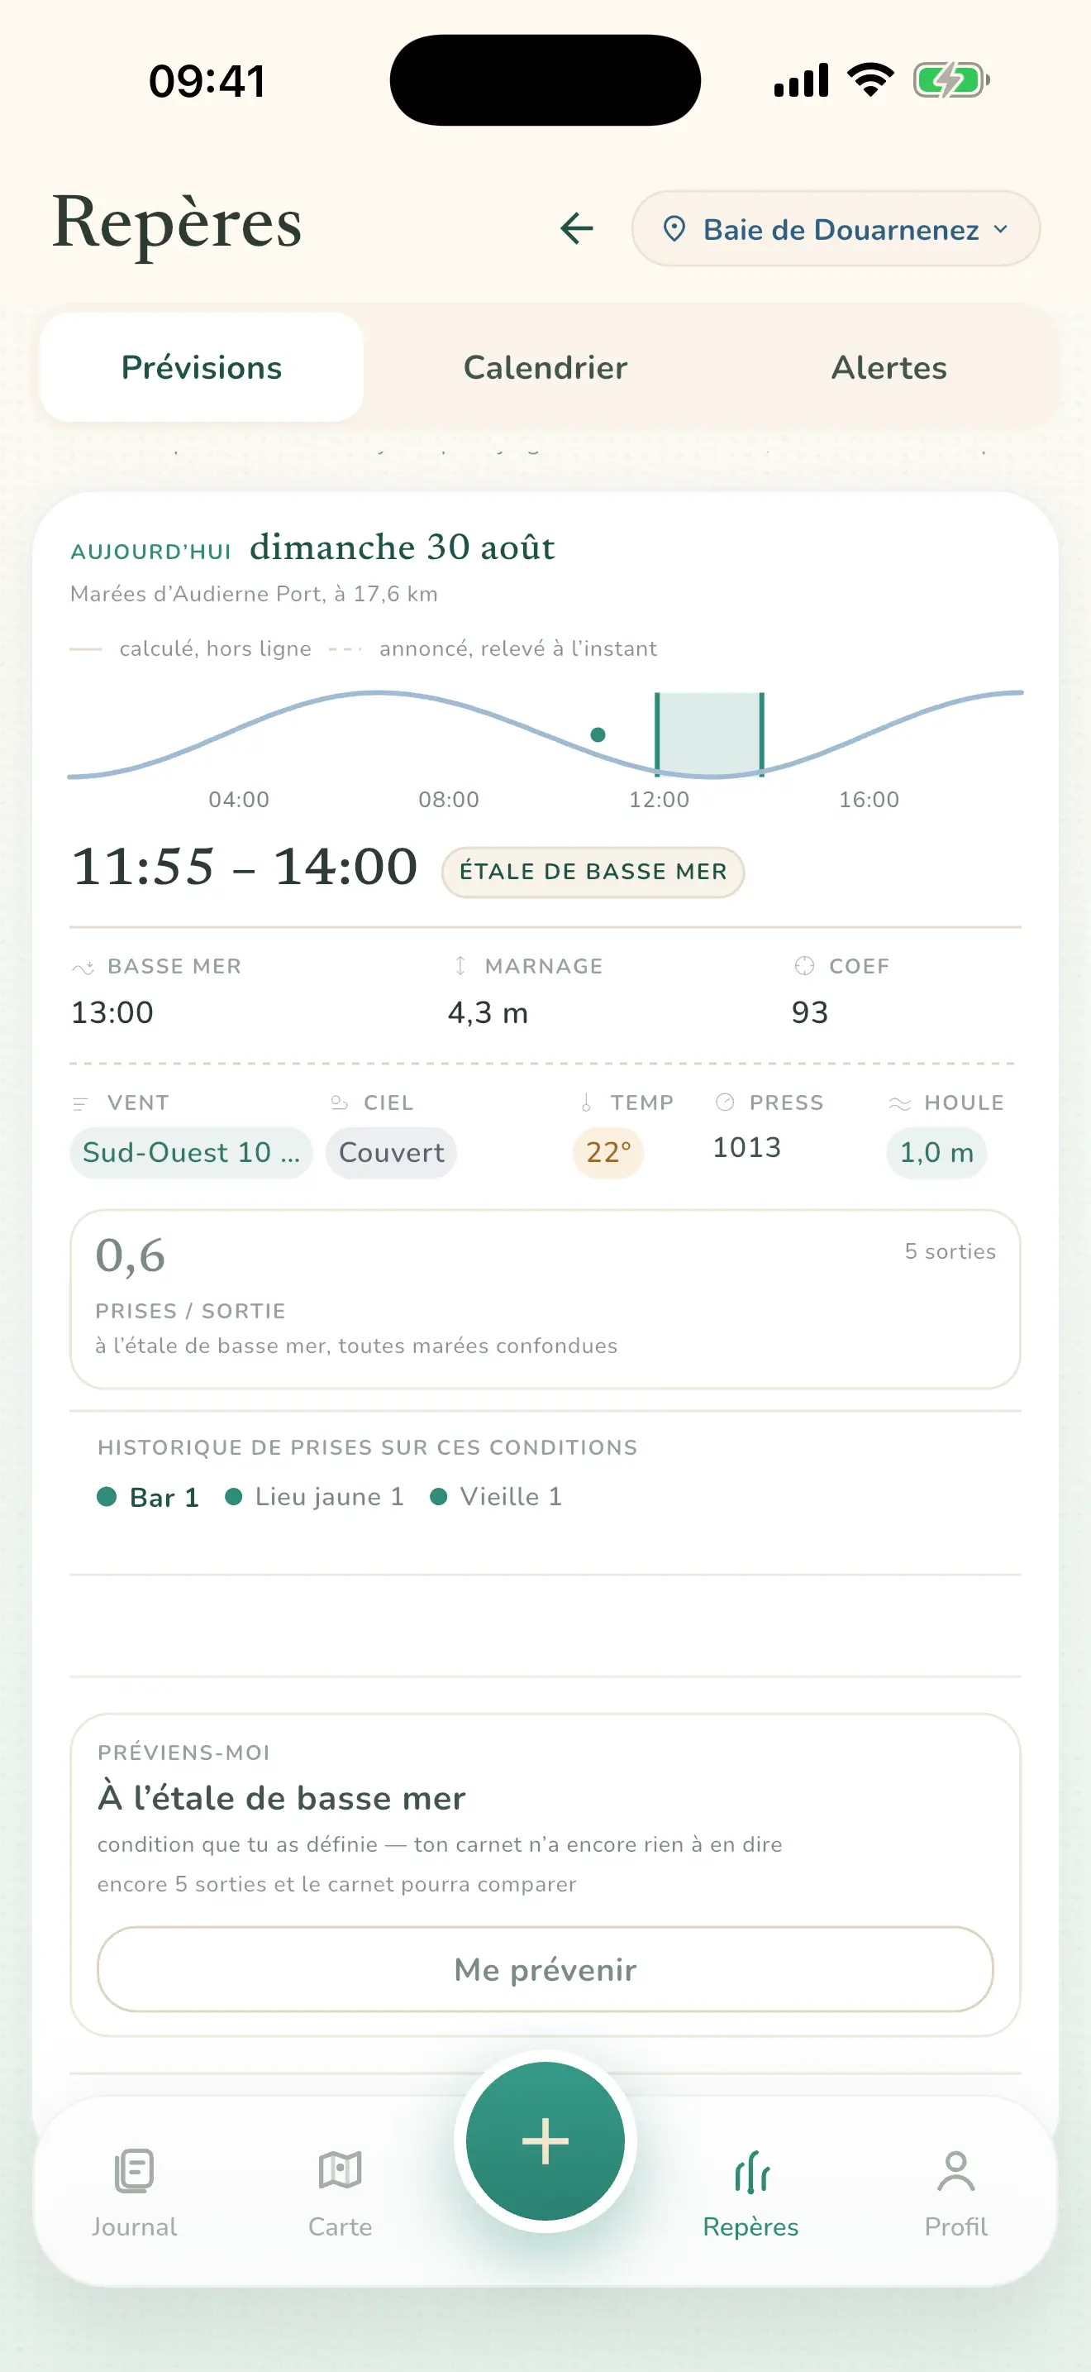Open the Journal tab in bottom bar
This screenshot has width=1091, height=2372.
(134, 2194)
